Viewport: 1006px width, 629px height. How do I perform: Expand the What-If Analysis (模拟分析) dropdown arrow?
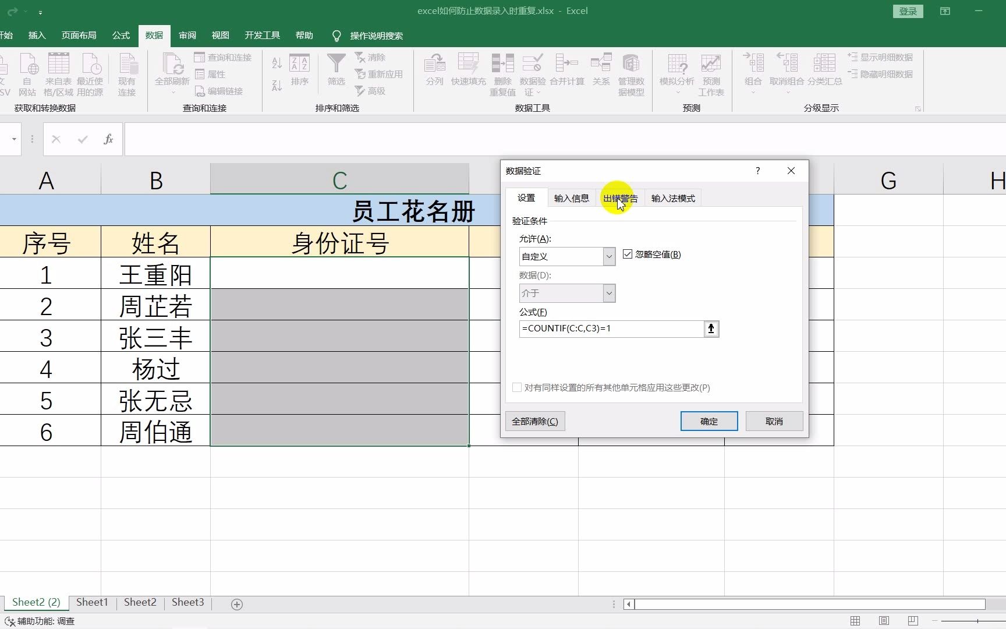click(x=677, y=93)
